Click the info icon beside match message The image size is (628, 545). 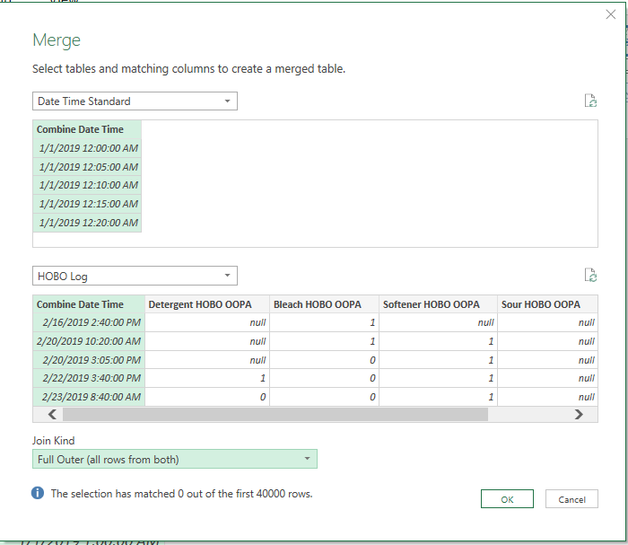point(38,494)
